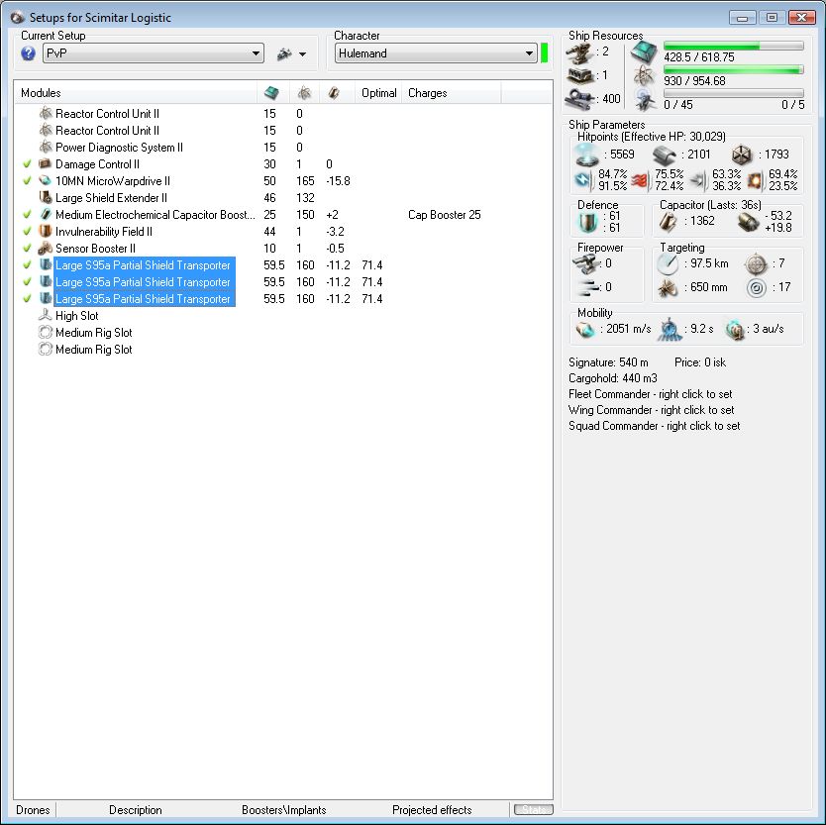Toggle Medium Electrochemical Capacitor Booster checkmark
The height and width of the screenshot is (825, 826).
(x=28, y=214)
